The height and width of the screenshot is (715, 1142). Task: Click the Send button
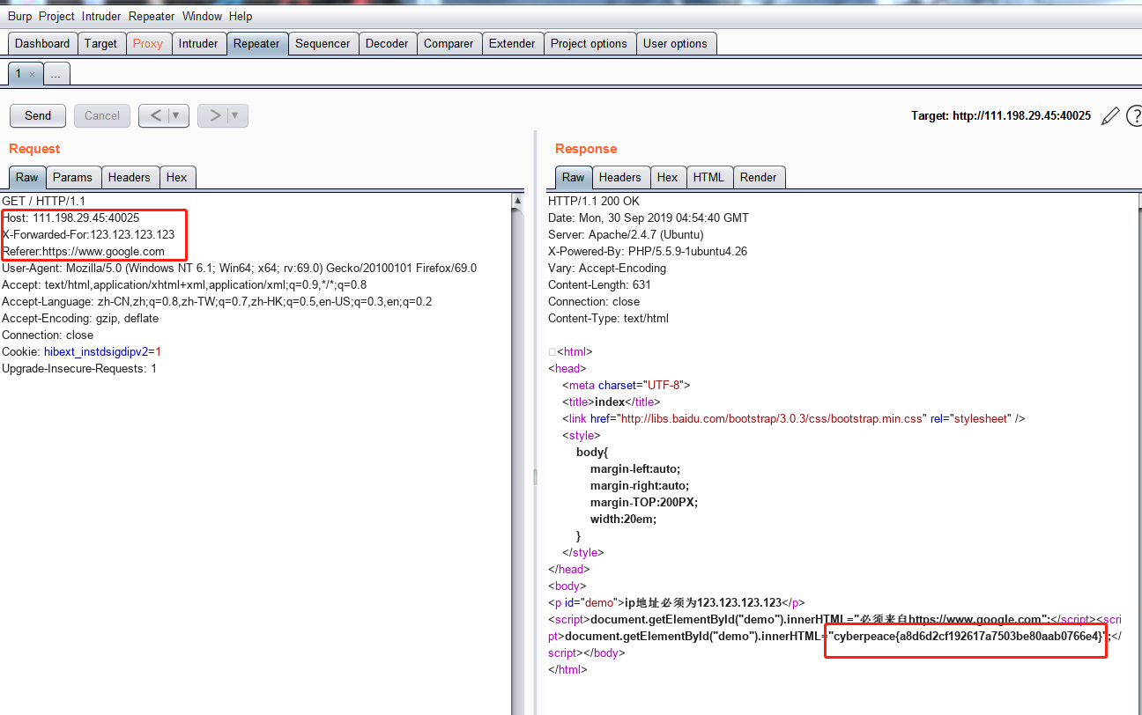(x=37, y=115)
